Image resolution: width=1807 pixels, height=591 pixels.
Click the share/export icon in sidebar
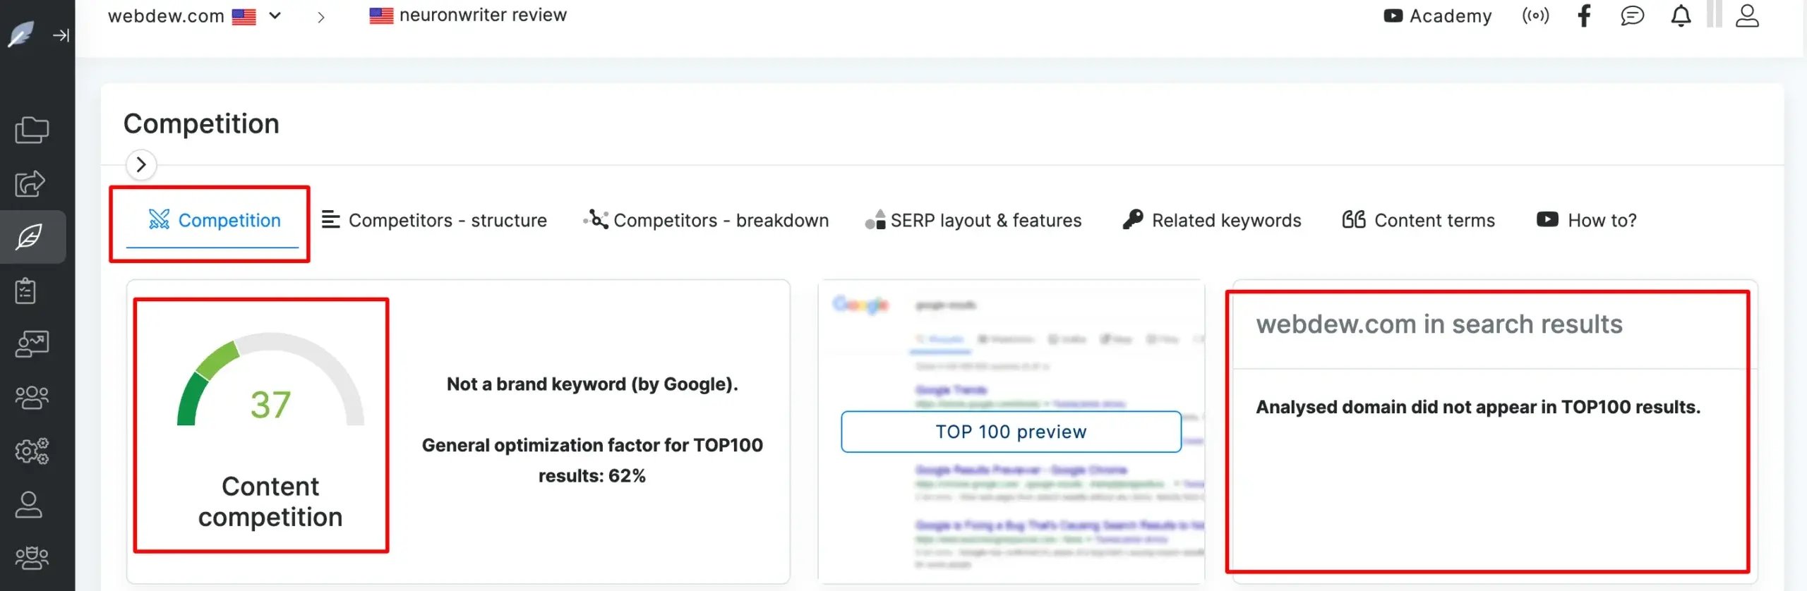(x=30, y=183)
